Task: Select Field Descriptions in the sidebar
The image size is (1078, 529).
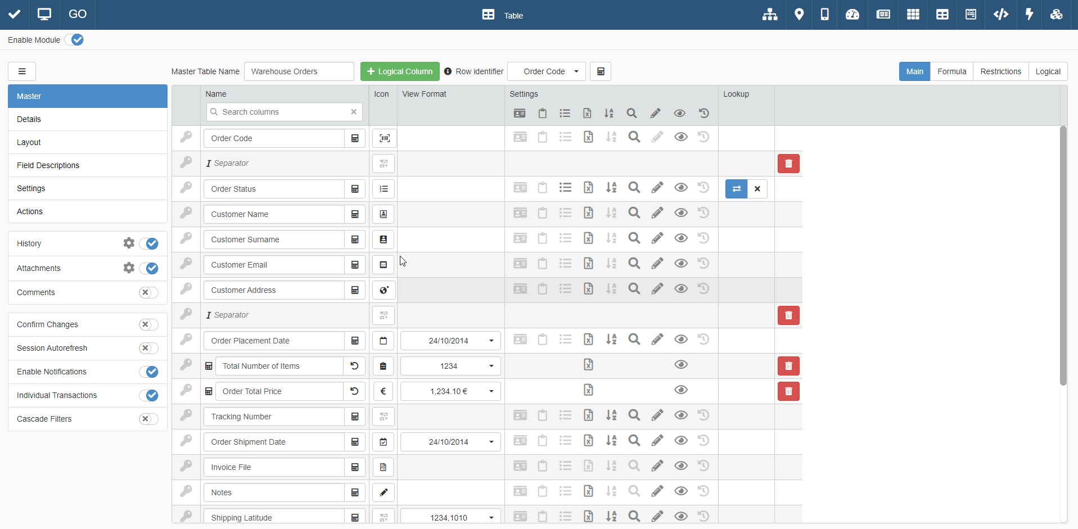Action: click(48, 165)
